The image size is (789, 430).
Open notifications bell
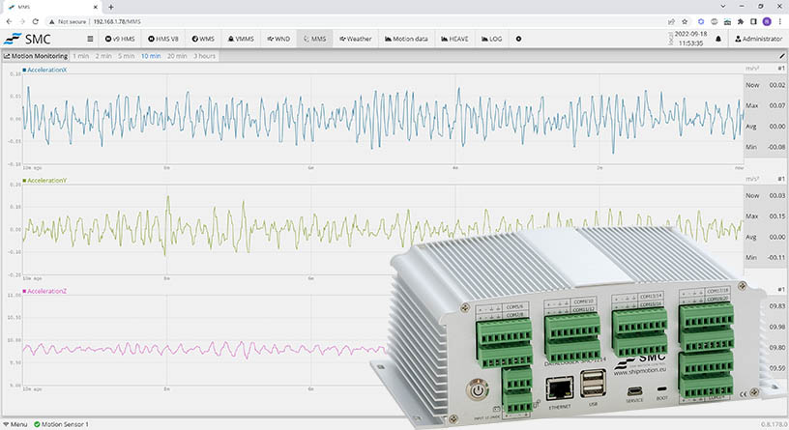[718, 39]
